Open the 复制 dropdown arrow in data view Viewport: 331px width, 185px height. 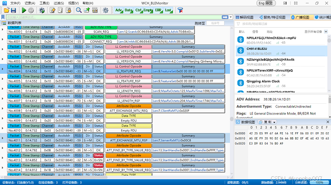274,122
